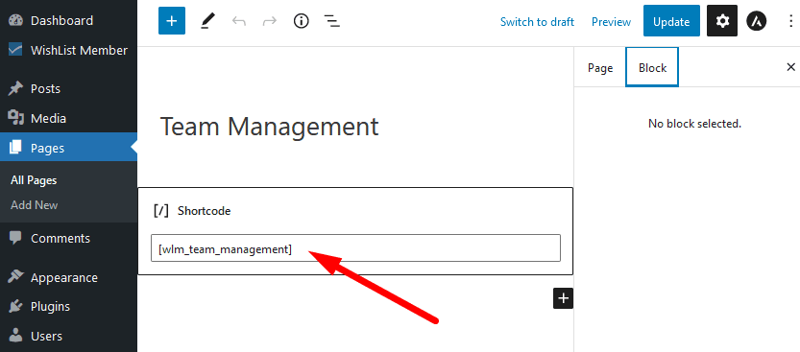
Task: Click the blue block inserter plus button
Action: point(171,21)
